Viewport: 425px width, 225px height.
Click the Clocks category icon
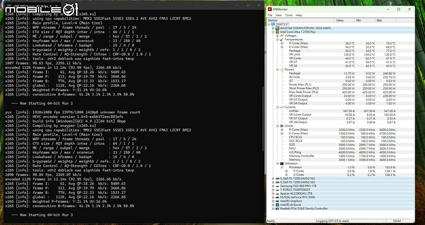point(282,126)
